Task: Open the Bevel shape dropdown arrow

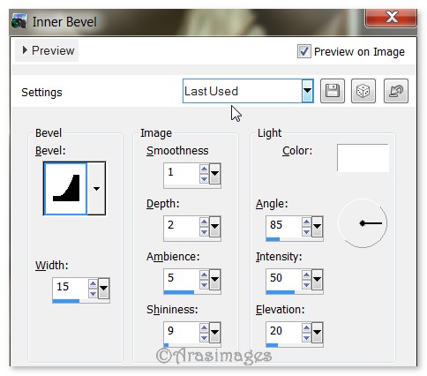Action: pos(96,188)
